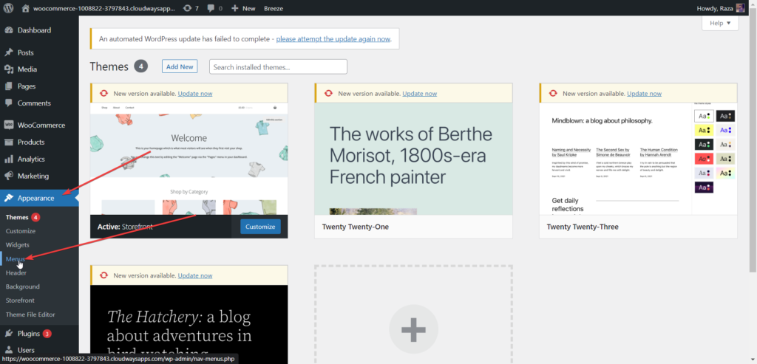Open Theme File Editor submenu item
Screen dimensions: 757x364
(30, 315)
